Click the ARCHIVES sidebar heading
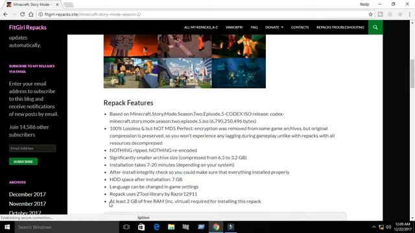 pyautogui.click(x=18, y=183)
